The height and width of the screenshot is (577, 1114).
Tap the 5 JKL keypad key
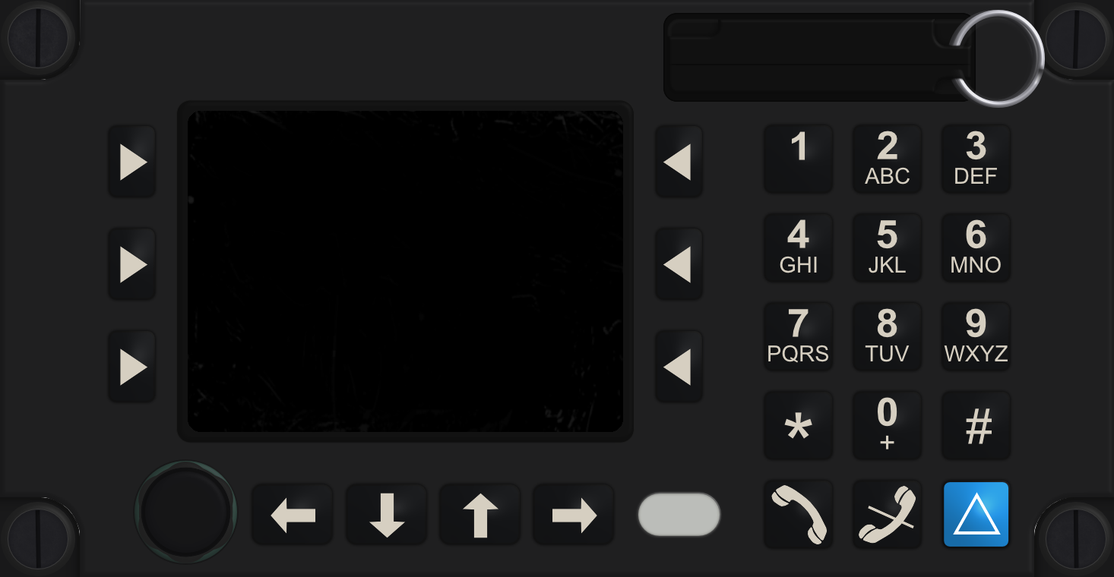click(887, 248)
